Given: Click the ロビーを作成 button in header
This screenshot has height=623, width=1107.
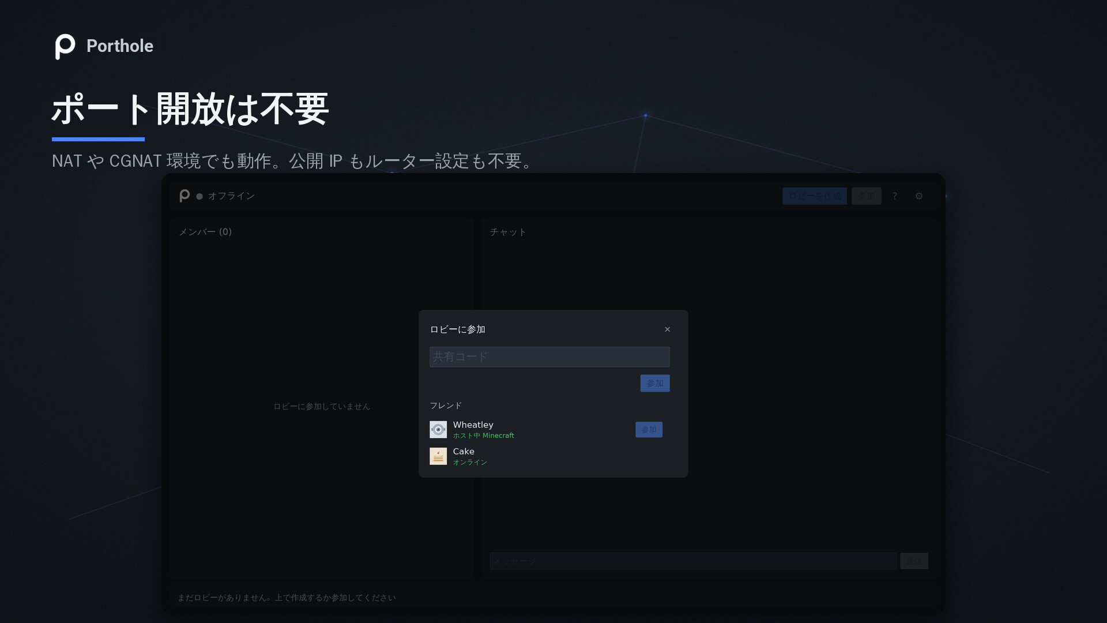Looking at the screenshot, I should 815,196.
